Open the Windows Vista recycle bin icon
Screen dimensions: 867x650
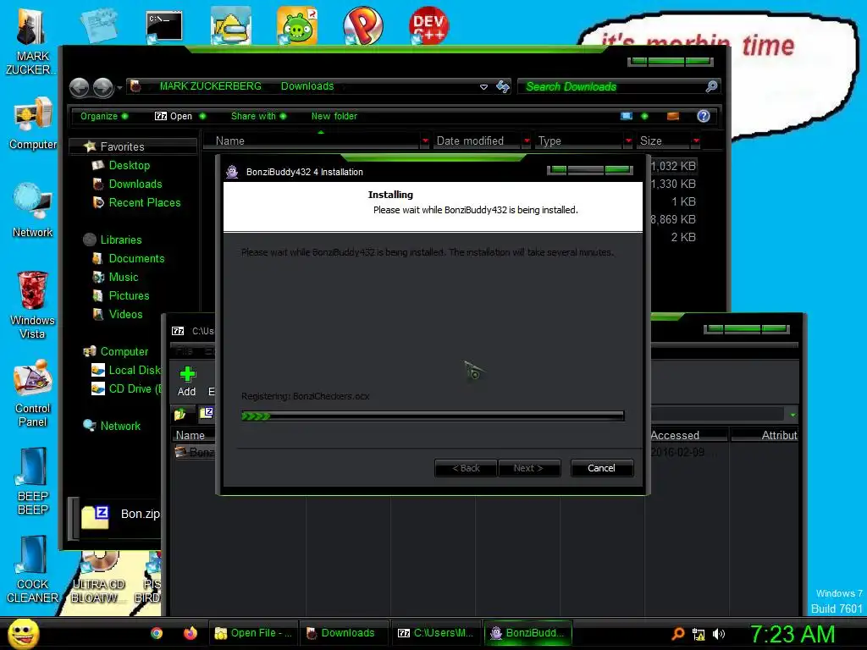pyautogui.click(x=33, y=305)
